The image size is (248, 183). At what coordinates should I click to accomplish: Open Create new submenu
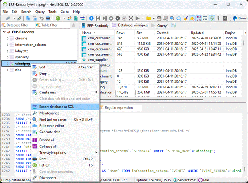pyautogui.click(x=65, y=92)
